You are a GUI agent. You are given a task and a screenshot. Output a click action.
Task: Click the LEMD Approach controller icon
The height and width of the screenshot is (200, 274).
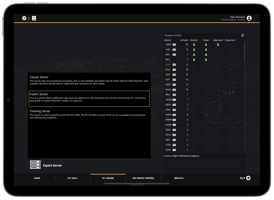point(218,45)
